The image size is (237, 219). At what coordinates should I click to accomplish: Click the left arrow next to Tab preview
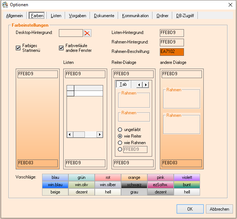pos(139,85)
